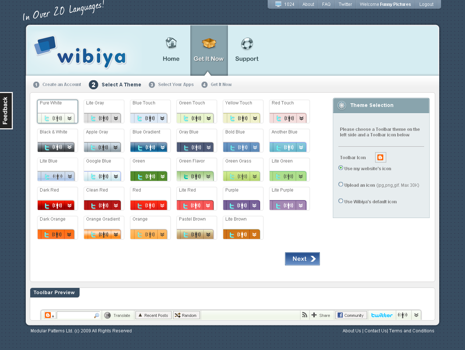This screenshot has height=350, width=465.
Task: Choose the Blue Gradient theme
Action: tap(150, 140)
